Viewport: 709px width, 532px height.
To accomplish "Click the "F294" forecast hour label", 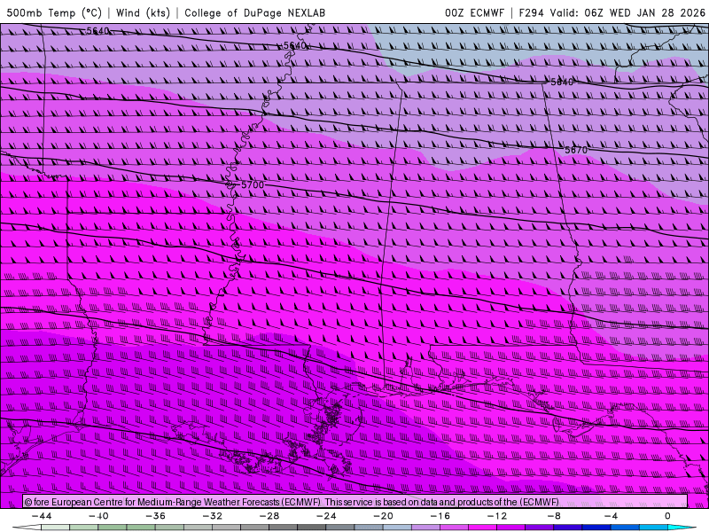I will click(531, 12).
